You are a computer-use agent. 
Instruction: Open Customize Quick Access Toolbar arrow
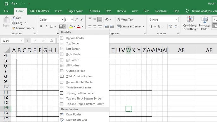(29, 4)
